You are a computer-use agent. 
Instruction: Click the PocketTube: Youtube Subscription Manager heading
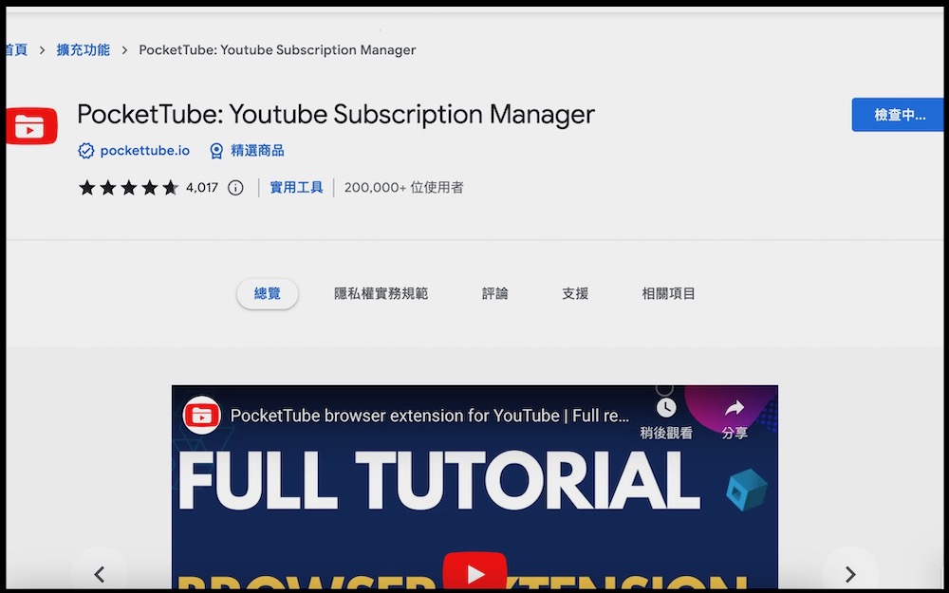336,115
